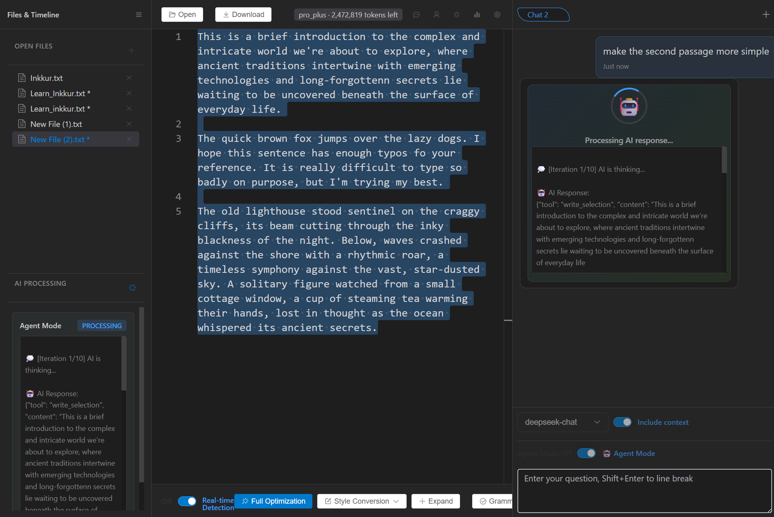Click the Agent Mode robot icon
The image size is (774, 517).
[x=606, y=454]
